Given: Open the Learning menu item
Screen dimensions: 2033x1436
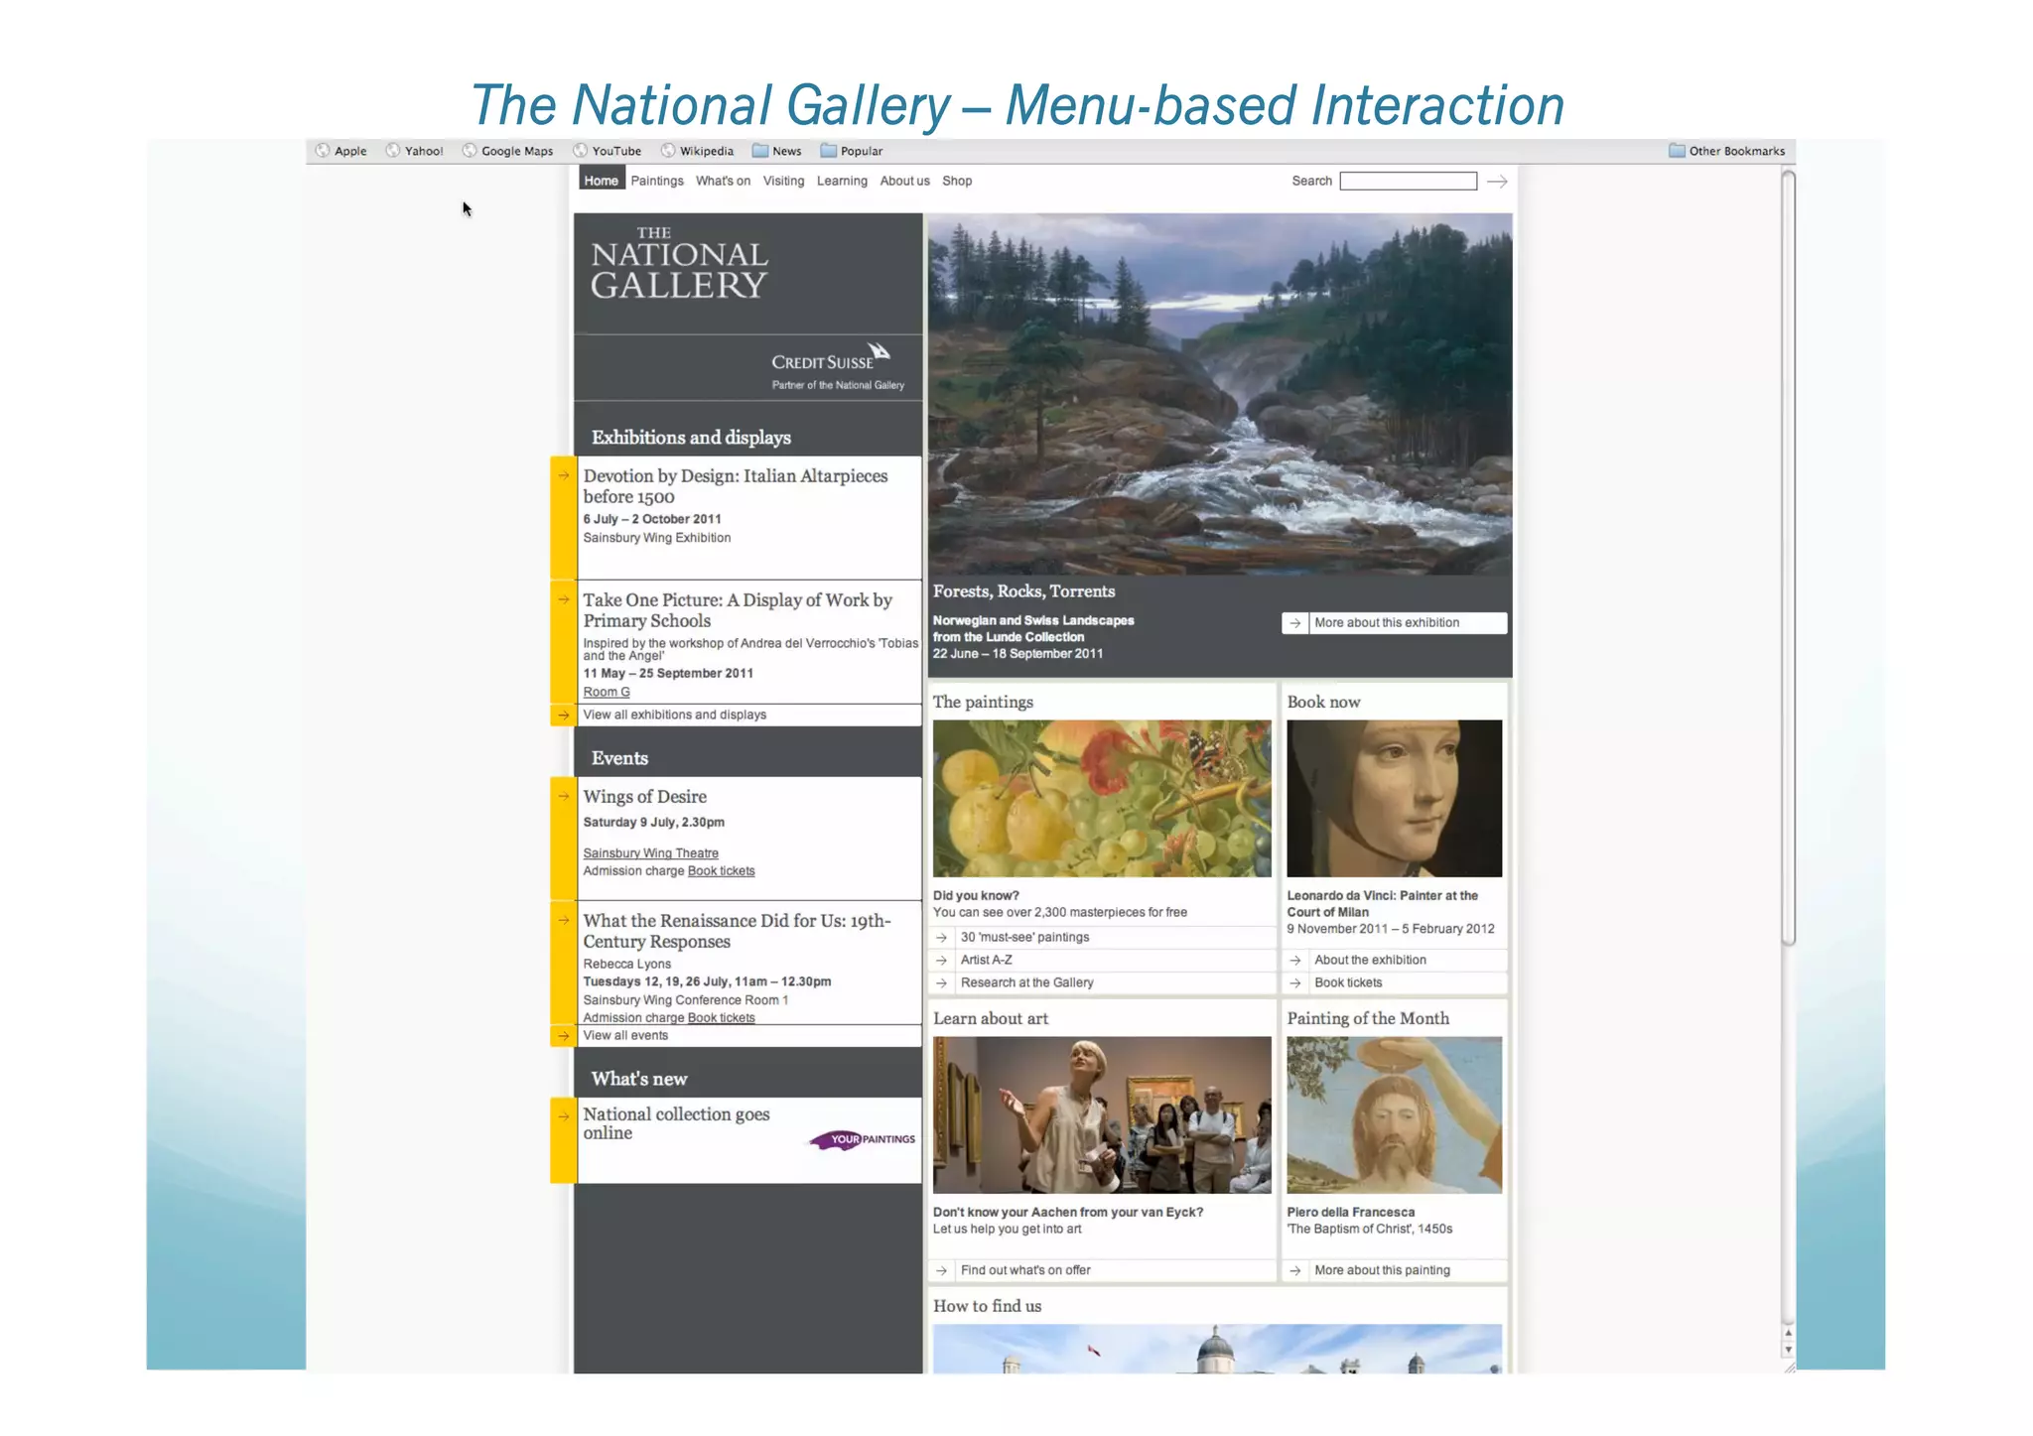Looking at the screenshot, I should pyautogui.click(x=842, y=181).
